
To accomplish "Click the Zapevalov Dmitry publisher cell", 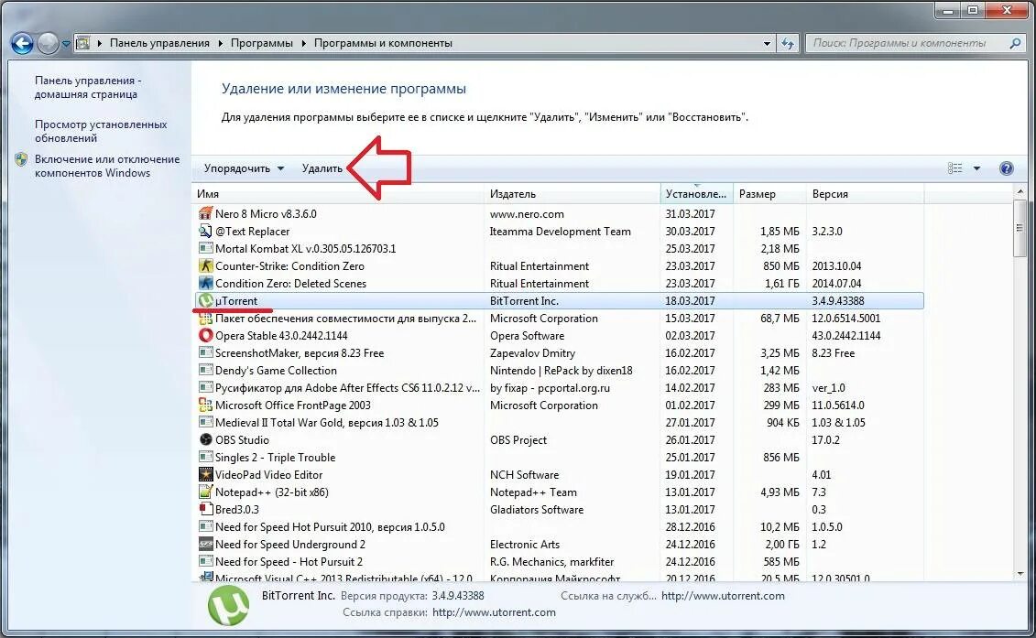I will coord(532,353).
